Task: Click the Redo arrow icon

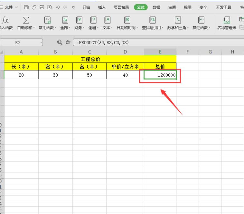Action: [x=65, y=7]
